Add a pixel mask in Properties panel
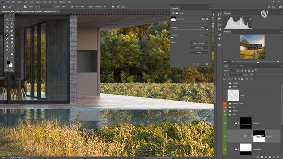 (203, 19)
